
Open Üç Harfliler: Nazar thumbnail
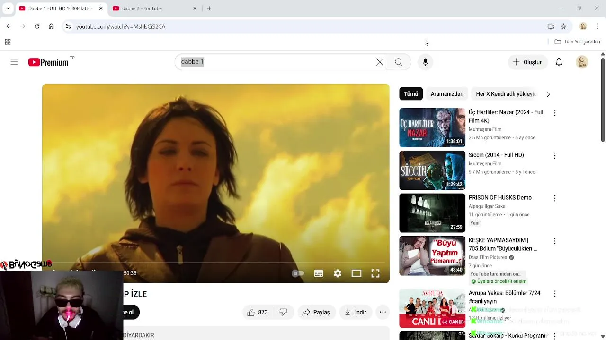click(432, 127)
